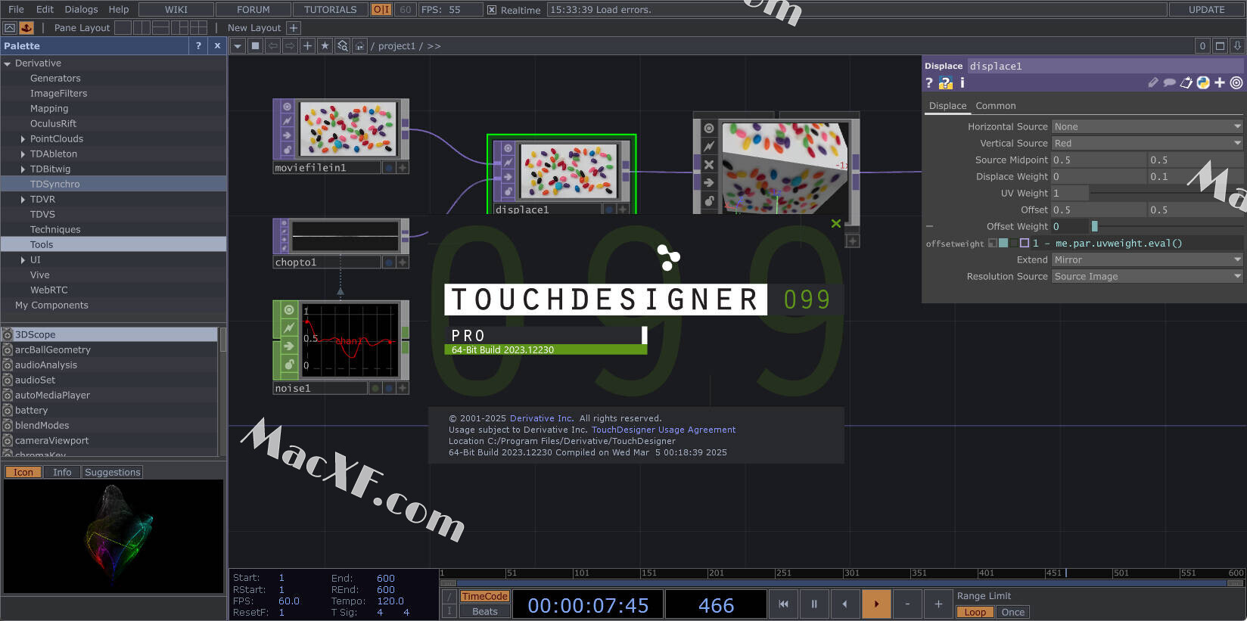Image resolution: width=1247 pixels, height=621 pixels.
Task: Toggle viewer active on displace1 node
Action: (508, 148)
